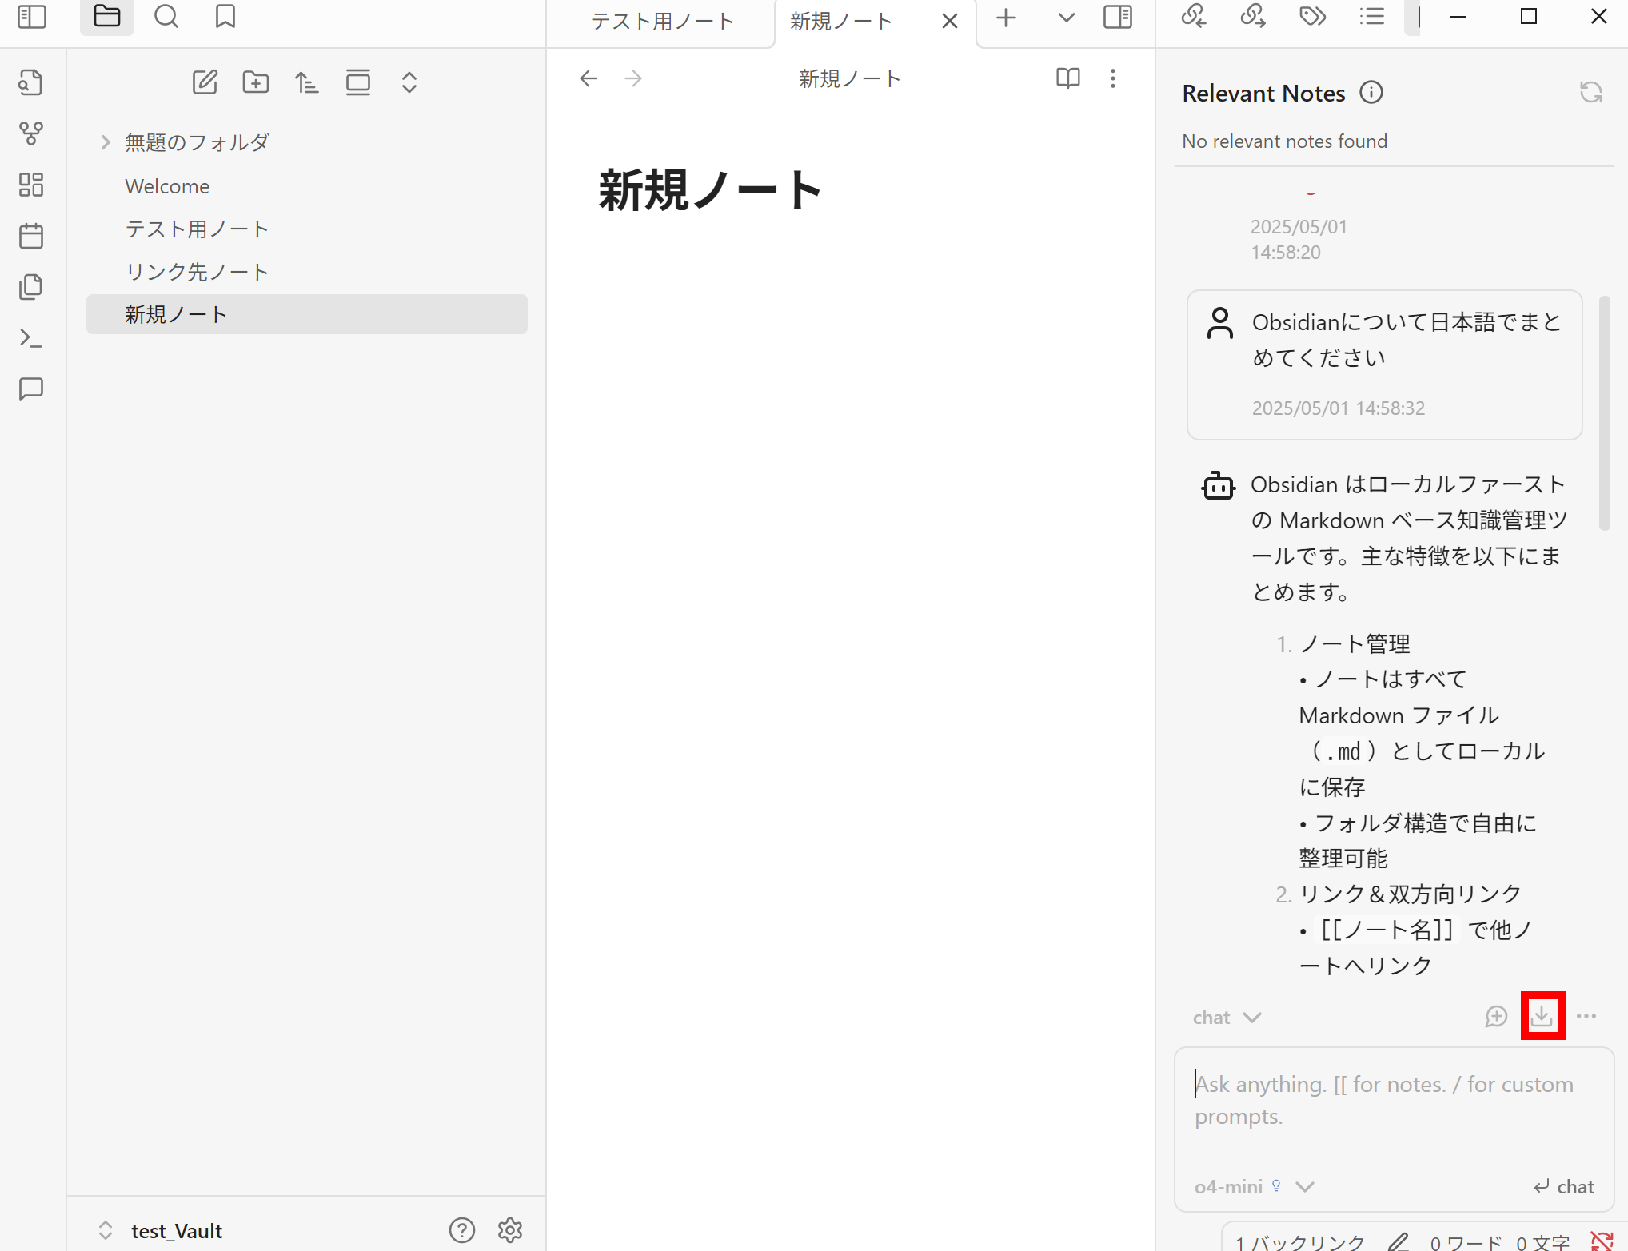Open a new tab with plus

point(1006,18)
